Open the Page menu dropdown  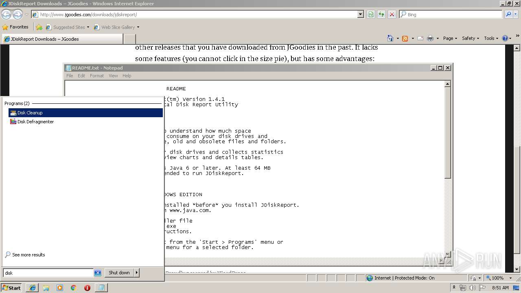(x=450, y=38)
